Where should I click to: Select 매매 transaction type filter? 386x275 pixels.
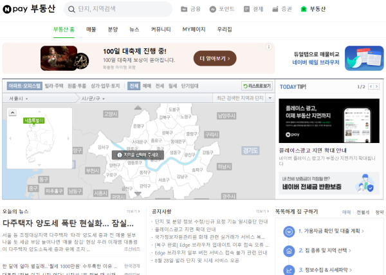pyautogui.click(x=147, y=86)
